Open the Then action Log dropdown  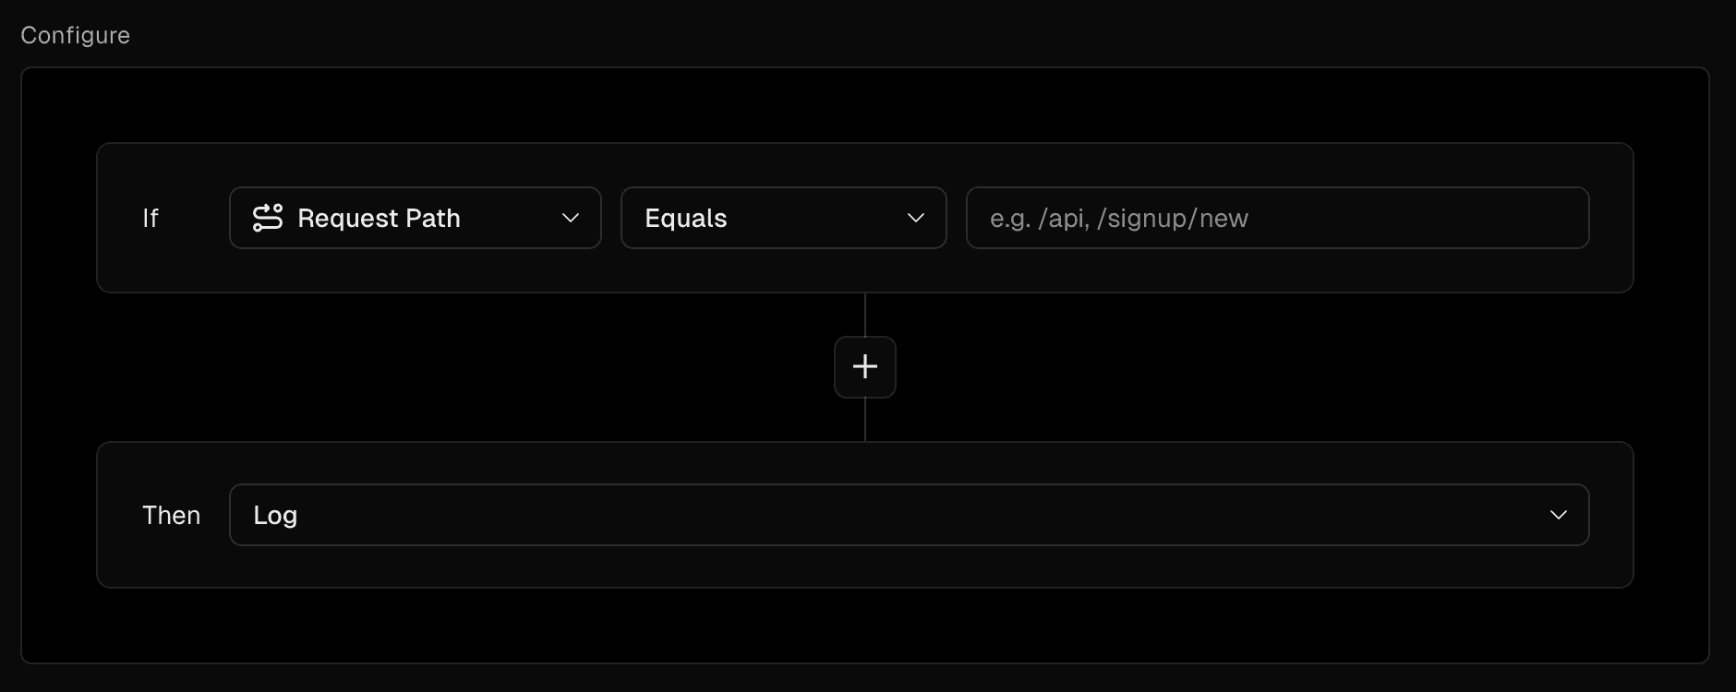(x=909, y=515)
